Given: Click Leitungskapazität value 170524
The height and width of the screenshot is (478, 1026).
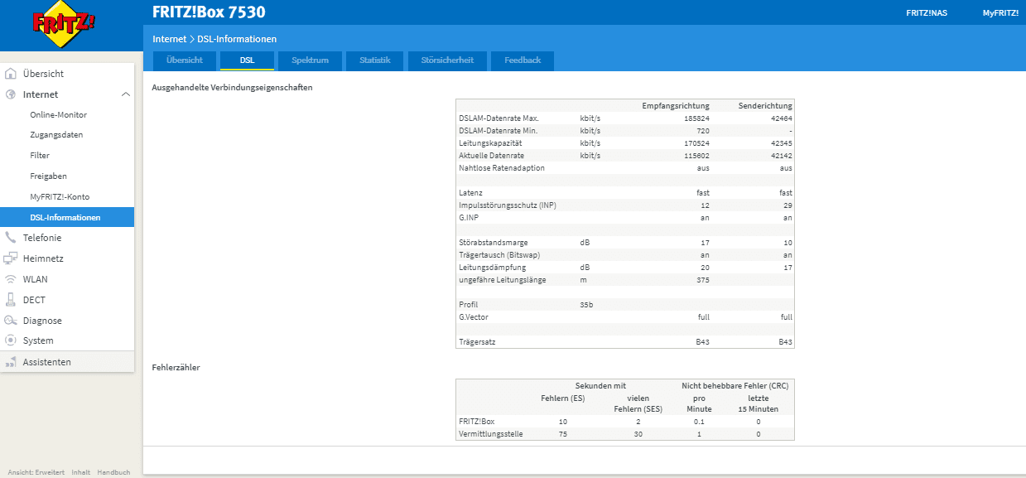Looking at the screenshot, I should [696, 143].
